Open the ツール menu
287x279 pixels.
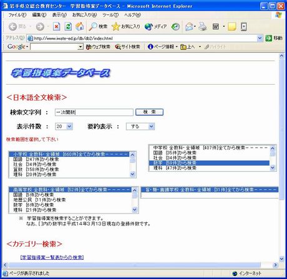pyautogui.click(x=110, y=15)
